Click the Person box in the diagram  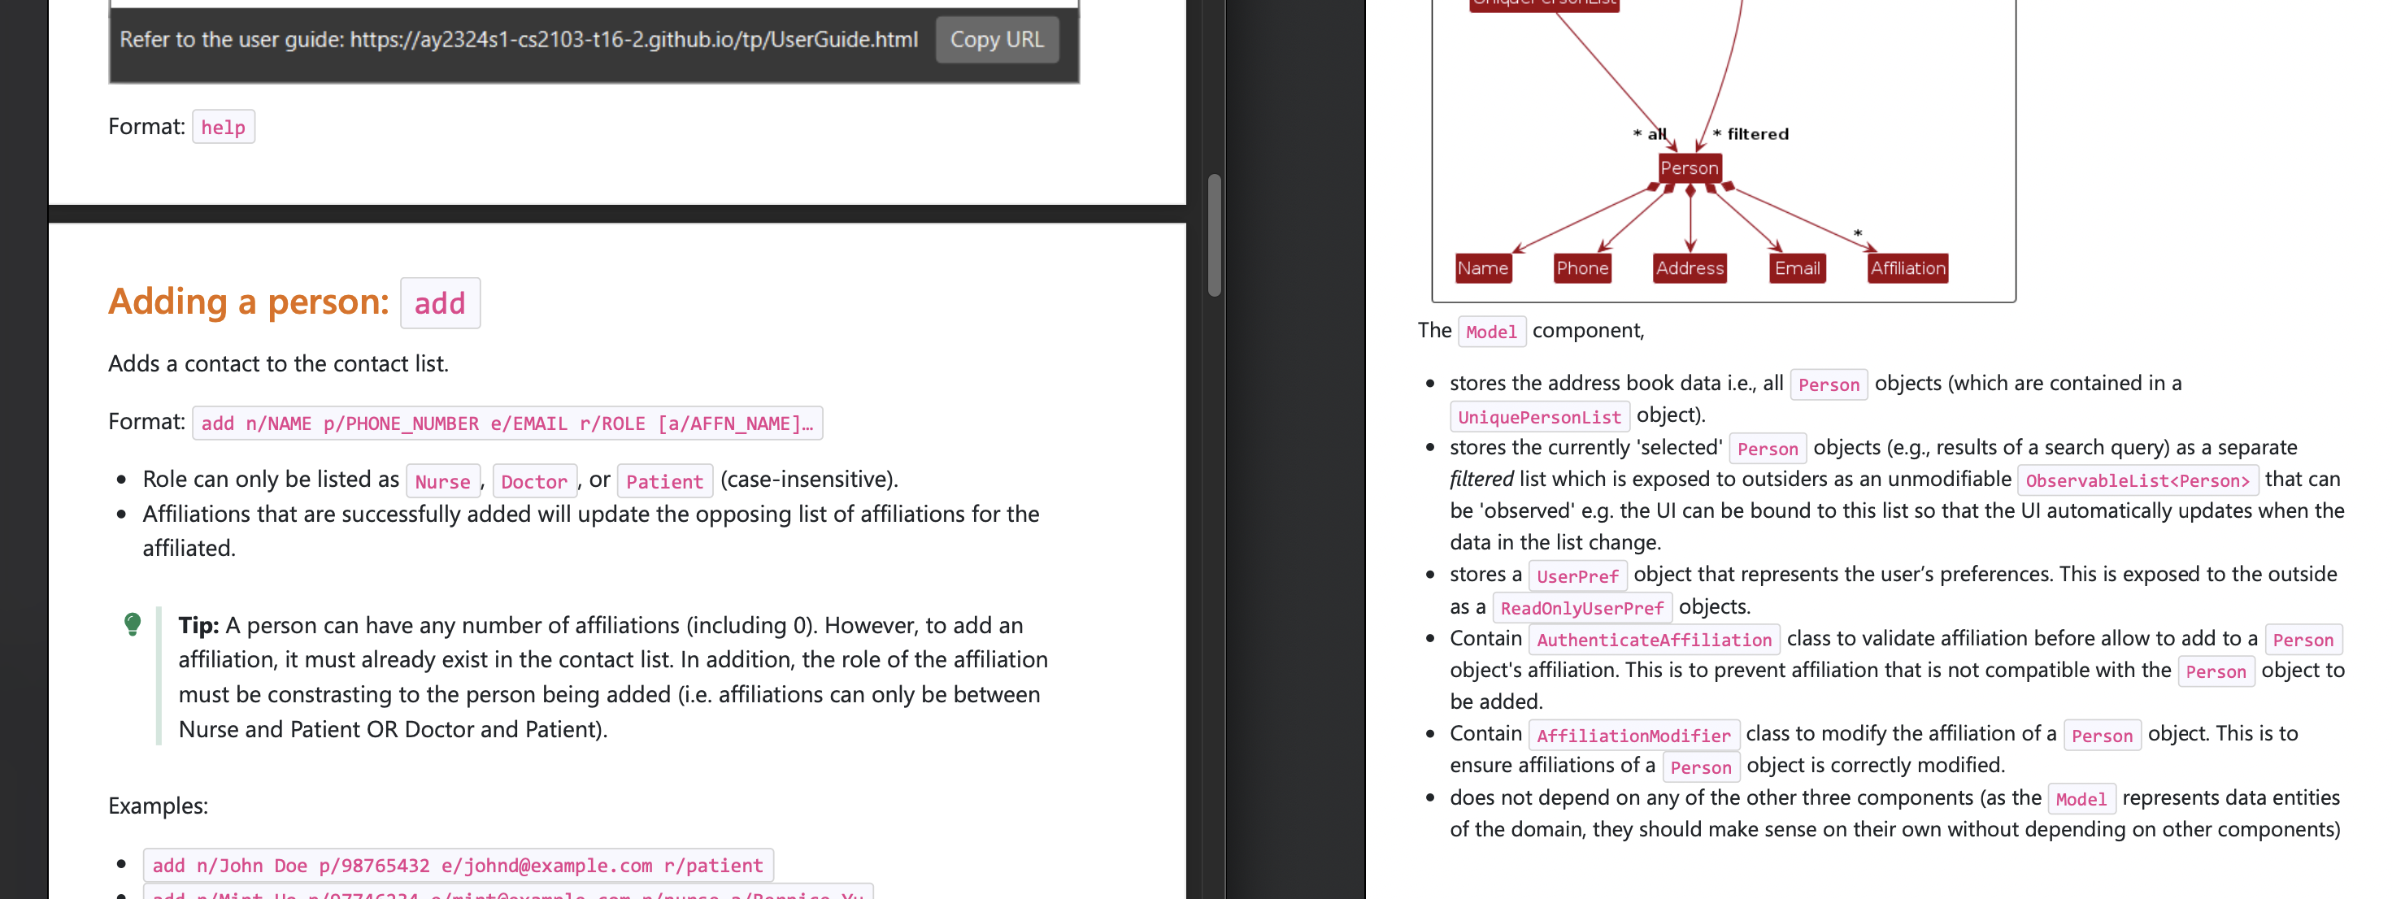(x=1688, y=168)
